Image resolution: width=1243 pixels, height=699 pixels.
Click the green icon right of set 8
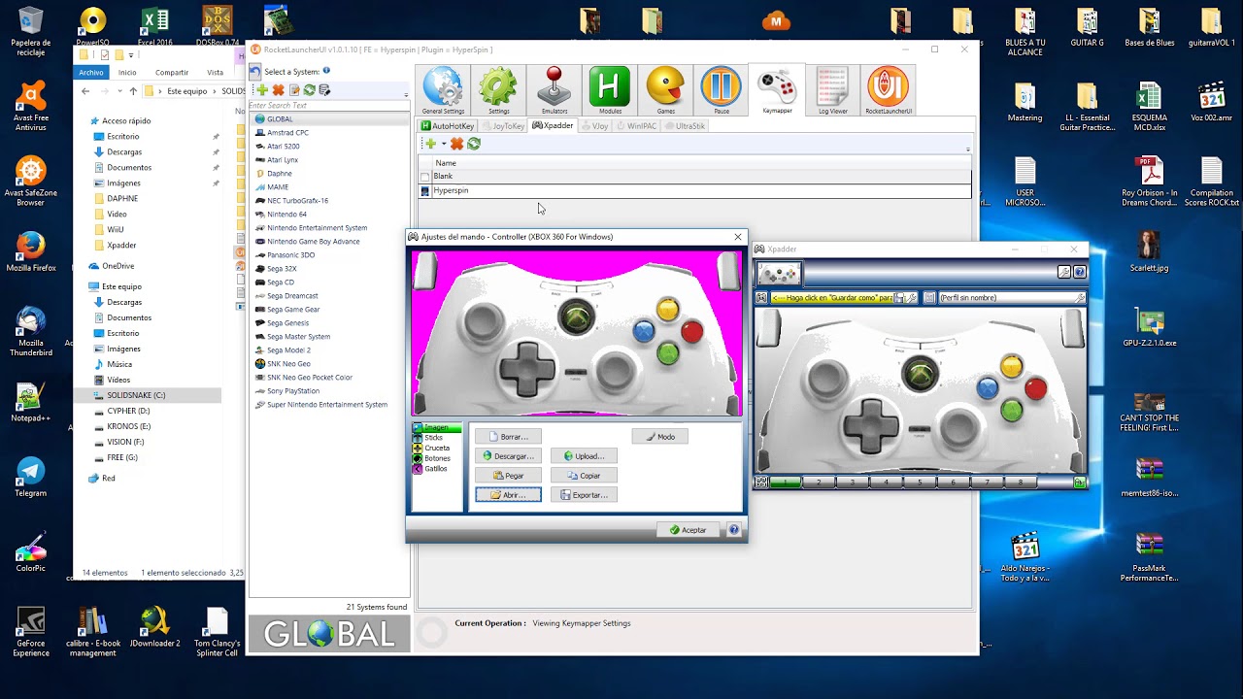1079,483
